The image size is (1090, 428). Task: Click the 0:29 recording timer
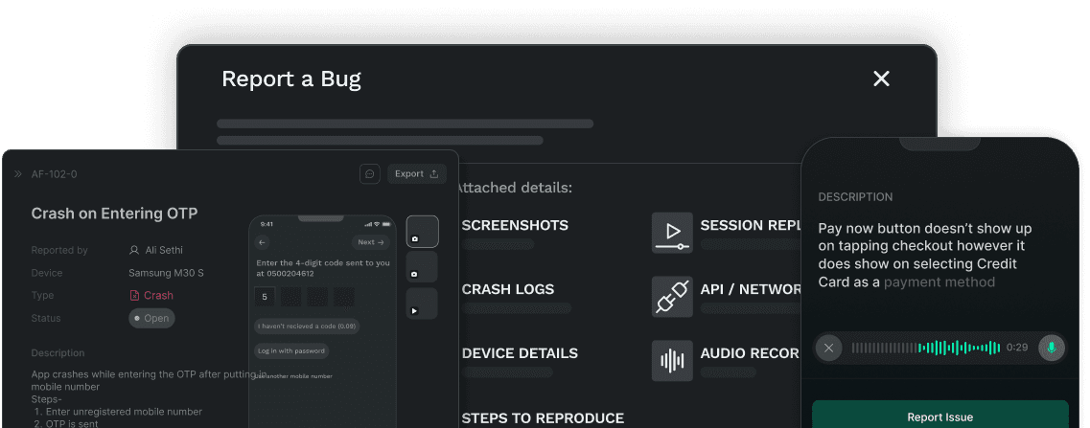coord(1017,348)
